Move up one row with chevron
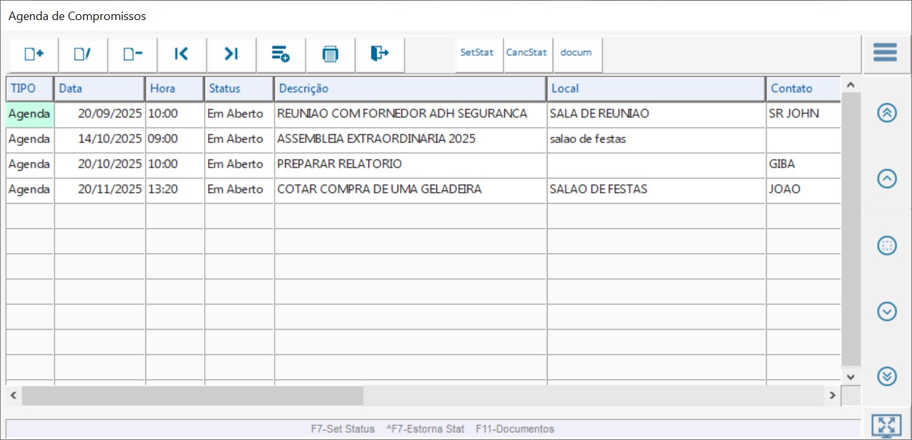The height and width of the screenshot is (440, 912). click(x=887, y=179)
